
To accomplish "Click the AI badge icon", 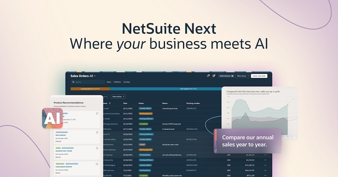I will [53, 118].
